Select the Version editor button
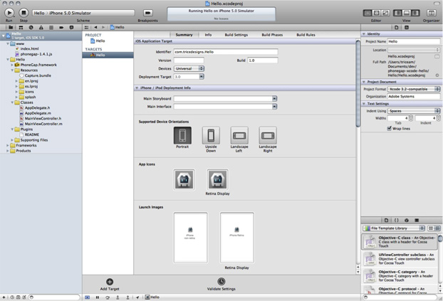This screenshot has height=301, width=443. coord(385,13)
